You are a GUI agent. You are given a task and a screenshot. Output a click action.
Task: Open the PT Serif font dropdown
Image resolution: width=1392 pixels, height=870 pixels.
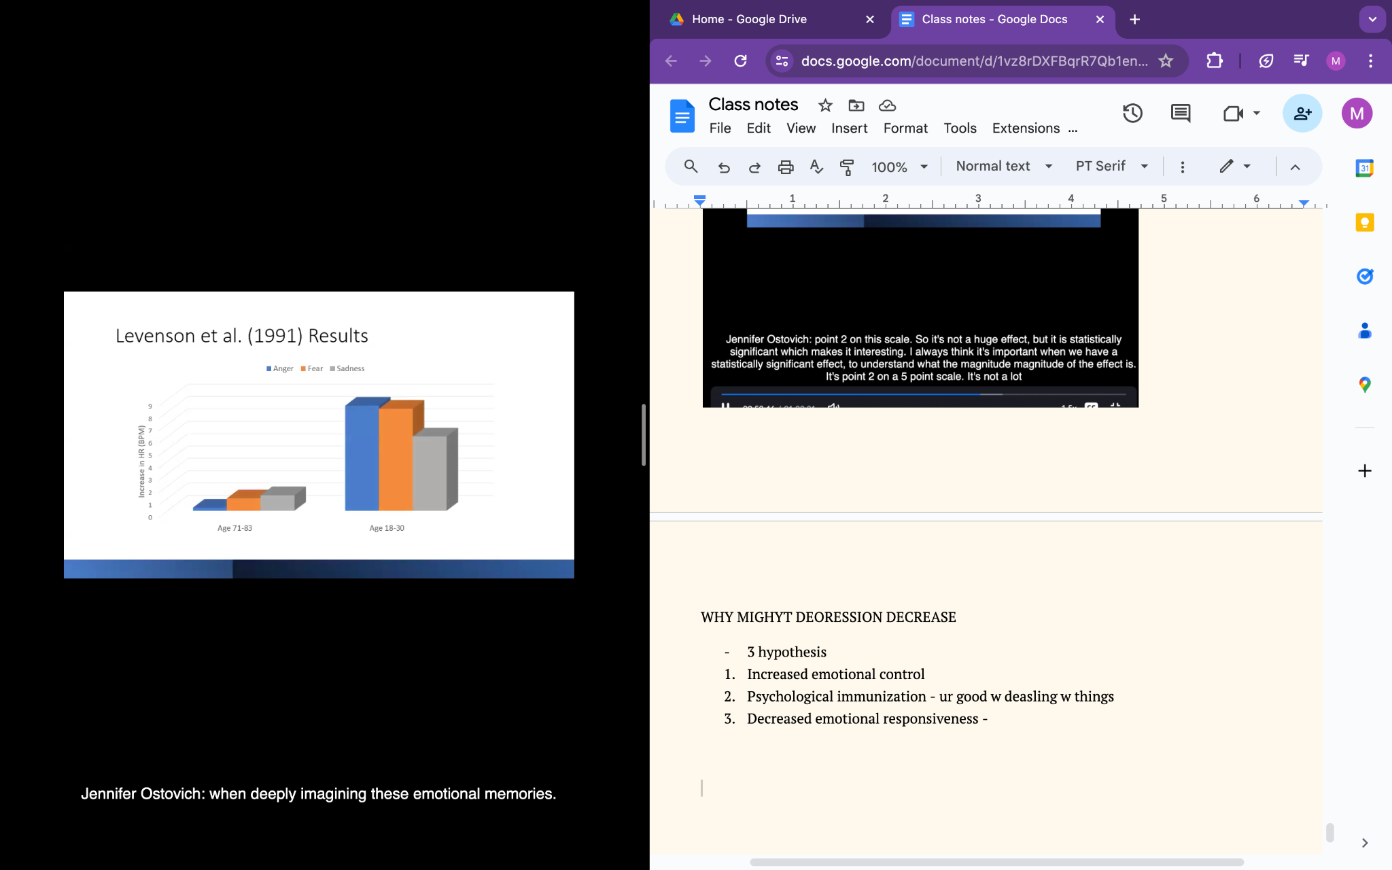(1111, 167)
